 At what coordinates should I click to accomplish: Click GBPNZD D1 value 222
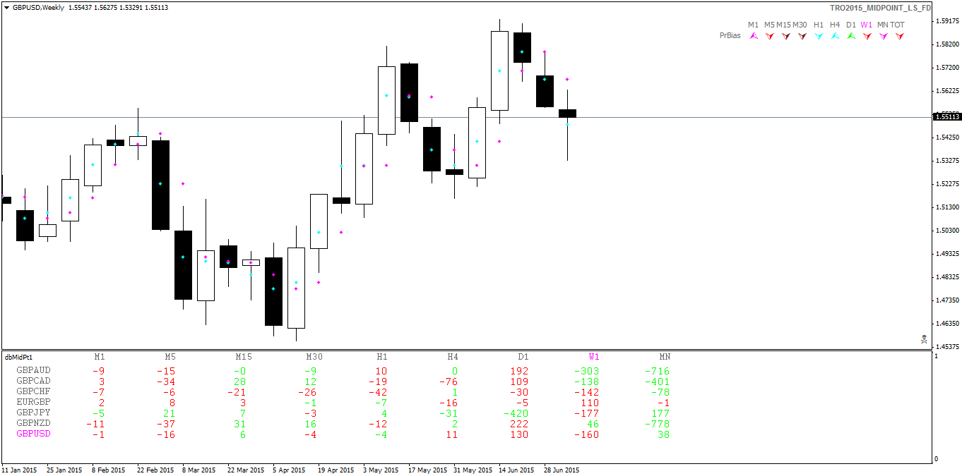coord(519,424)
